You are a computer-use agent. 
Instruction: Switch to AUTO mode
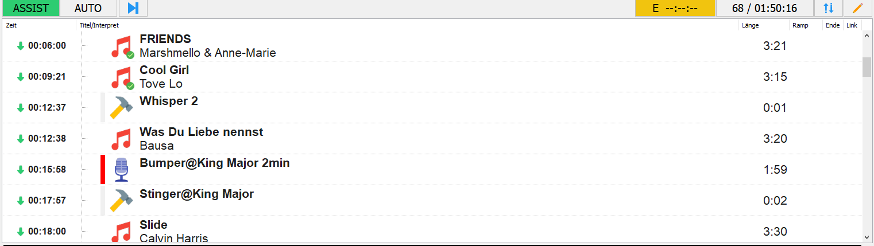(x=88, y=8)
